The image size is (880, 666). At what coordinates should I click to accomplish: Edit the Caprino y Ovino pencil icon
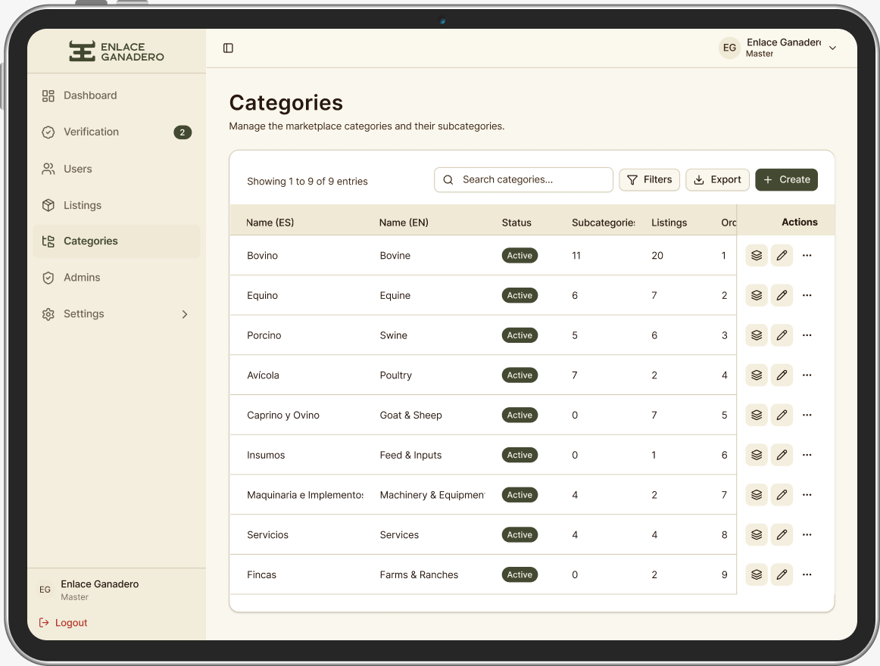[782, 415]
